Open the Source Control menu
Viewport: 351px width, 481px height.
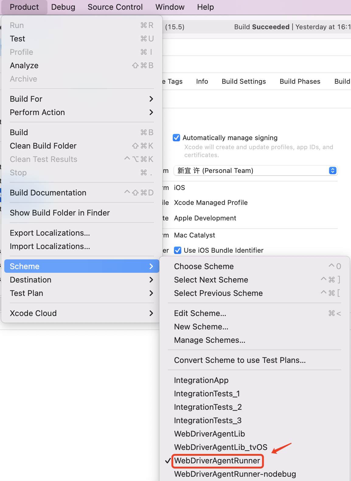115,7
